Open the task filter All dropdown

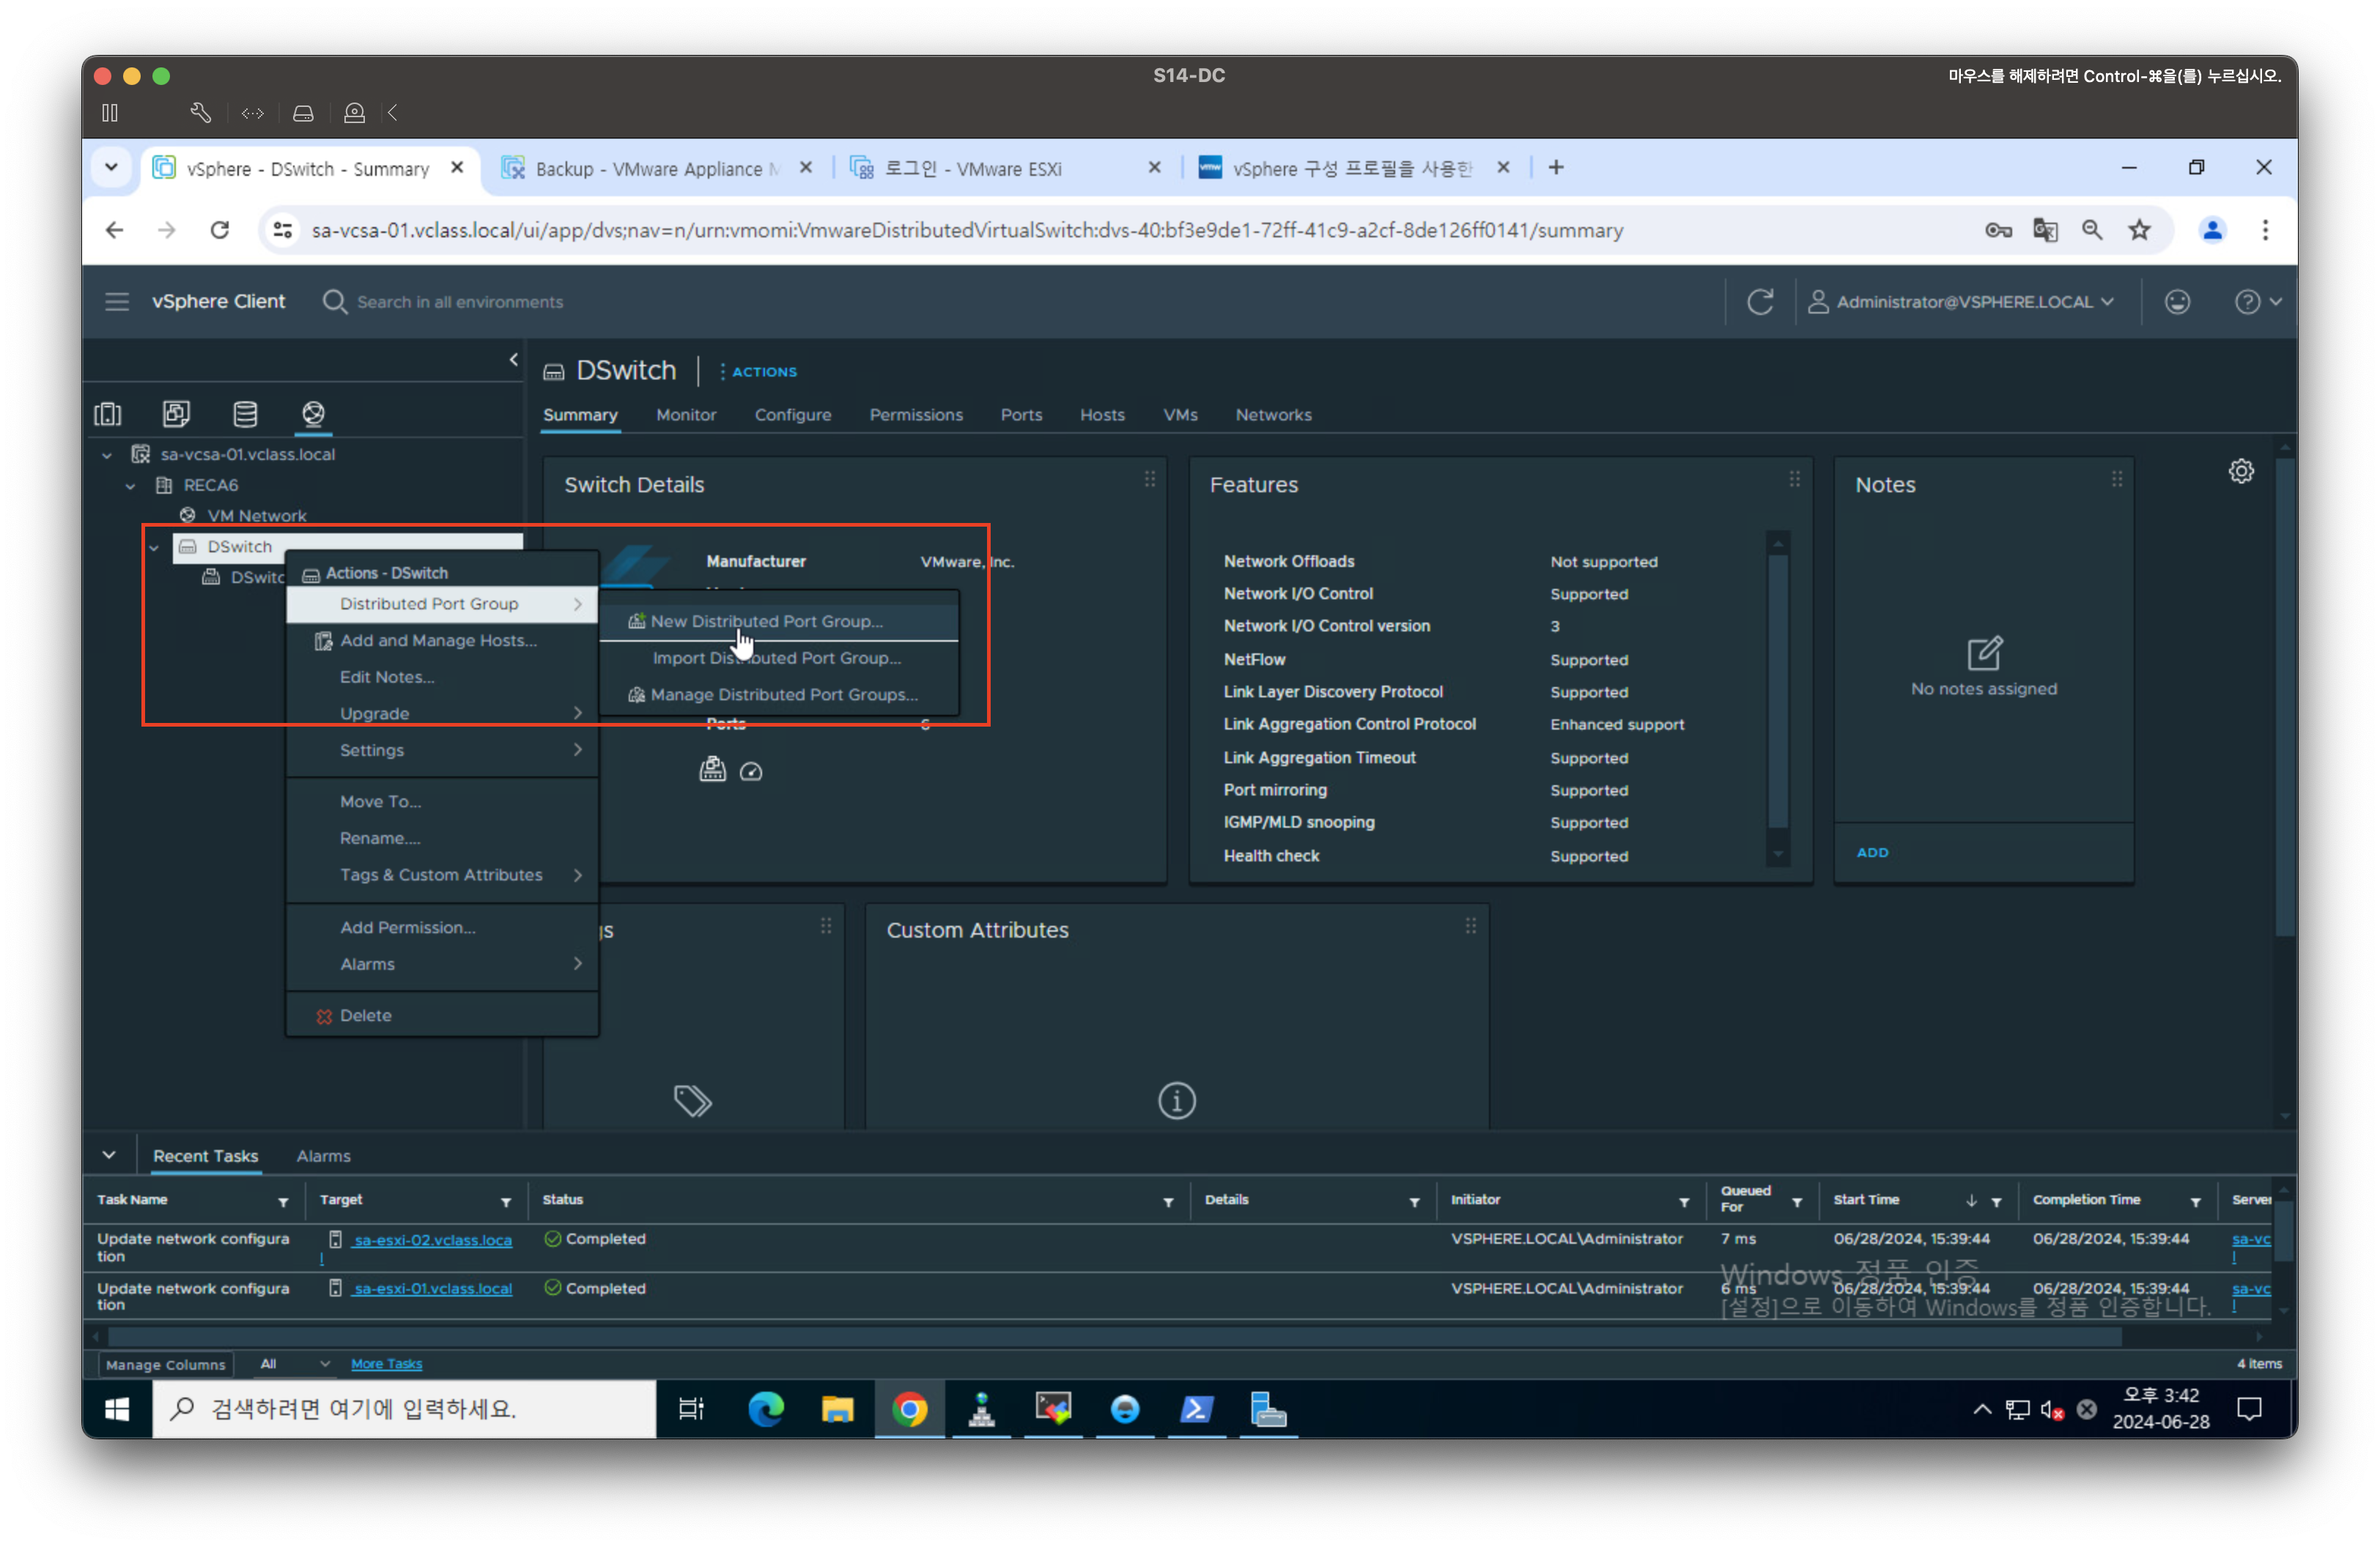[x=294, y=1363]
